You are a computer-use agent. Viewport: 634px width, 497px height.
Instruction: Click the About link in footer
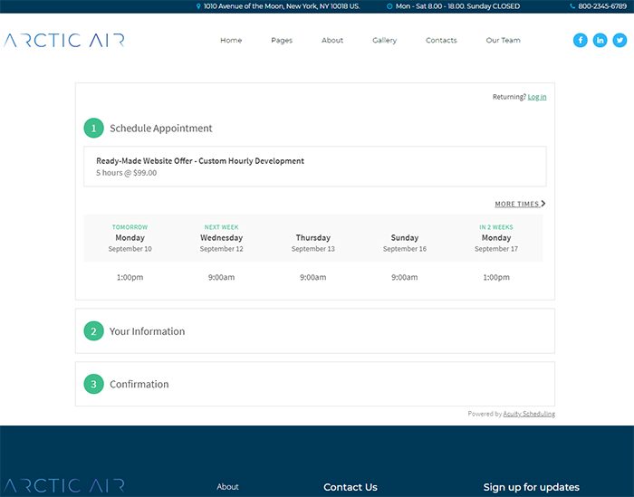click(227, 487)
